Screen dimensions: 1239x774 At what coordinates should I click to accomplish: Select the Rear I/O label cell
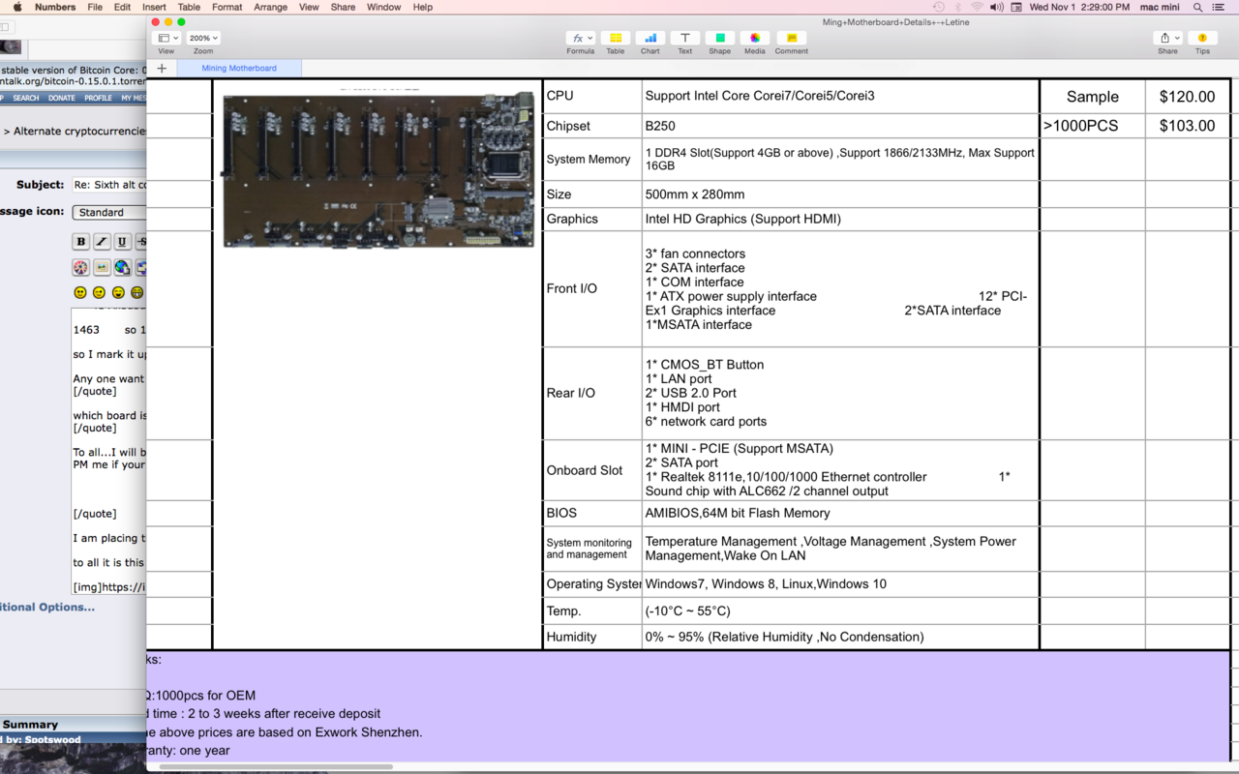[x=592, y=393]
